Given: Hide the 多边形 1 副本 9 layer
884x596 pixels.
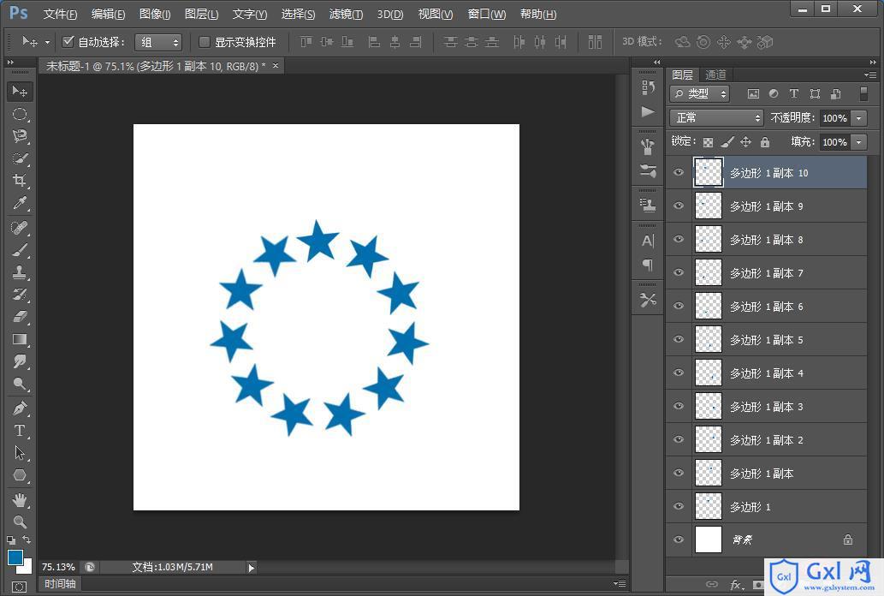Looking at the screenshot, I should tap(679, 206).
